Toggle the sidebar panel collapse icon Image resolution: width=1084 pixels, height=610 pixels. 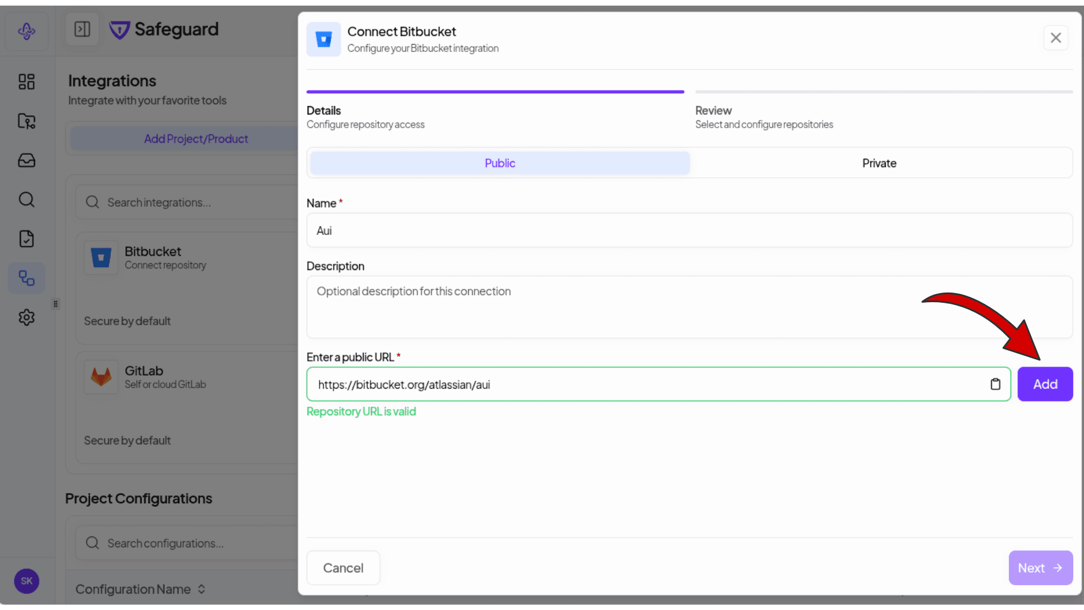[x=82, y=29]
